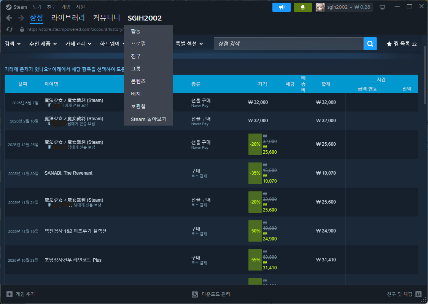Open the SGIH2002 profile tab
Image resolution: width=428 pixels, height=304 pixels.
point(145,18)
